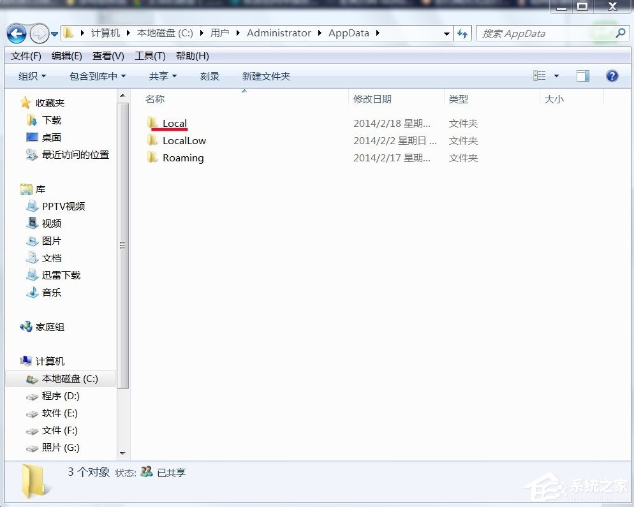Expand the 组织 dropdown

click(31, 75)
